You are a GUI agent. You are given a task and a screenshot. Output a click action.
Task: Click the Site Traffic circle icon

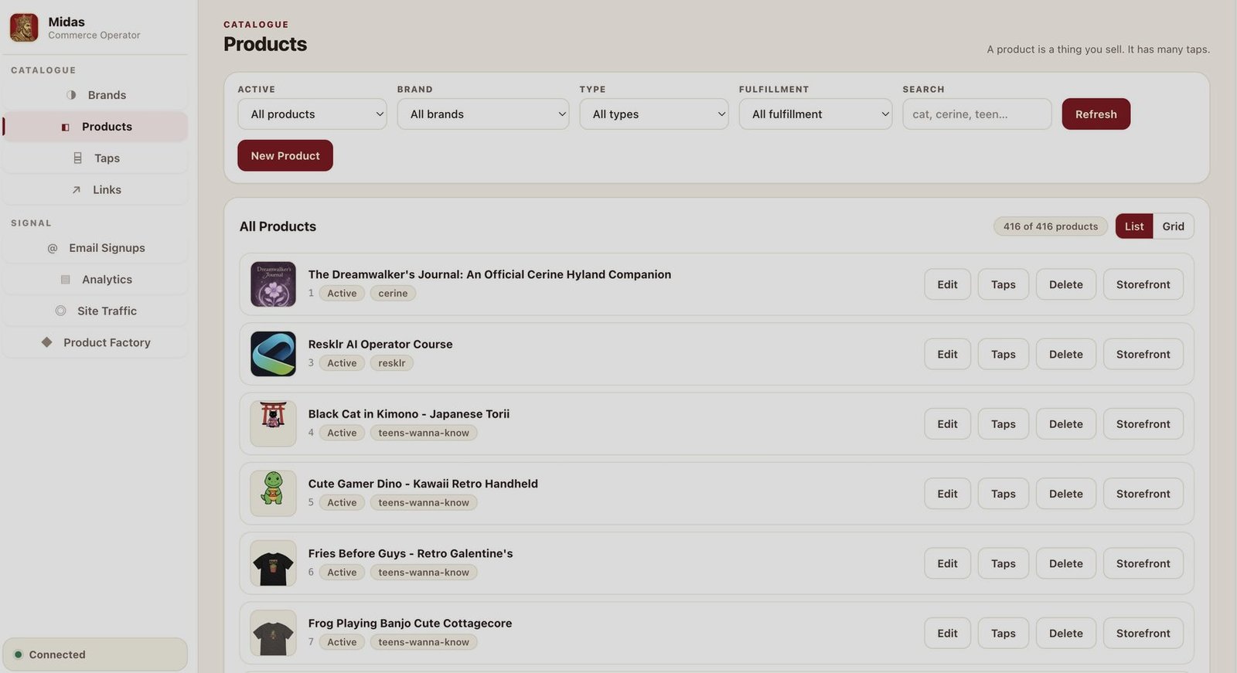60,311
